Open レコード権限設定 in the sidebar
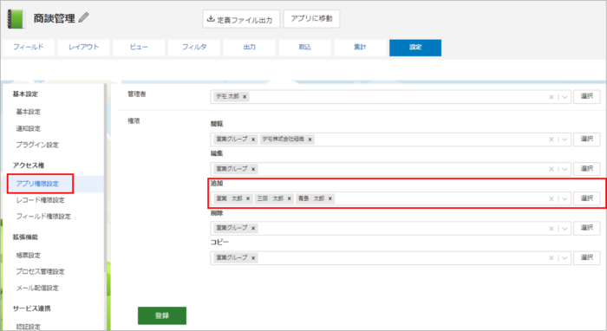 pyautogui.click(x=40, y=200)
